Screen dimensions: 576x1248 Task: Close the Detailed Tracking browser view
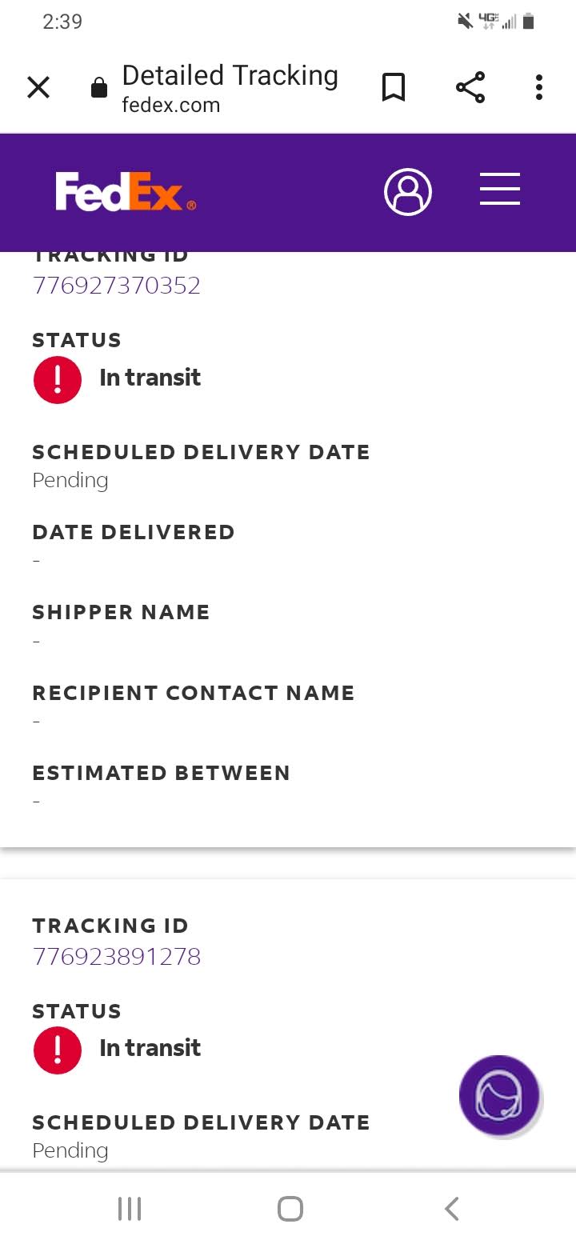coord(38,86)
